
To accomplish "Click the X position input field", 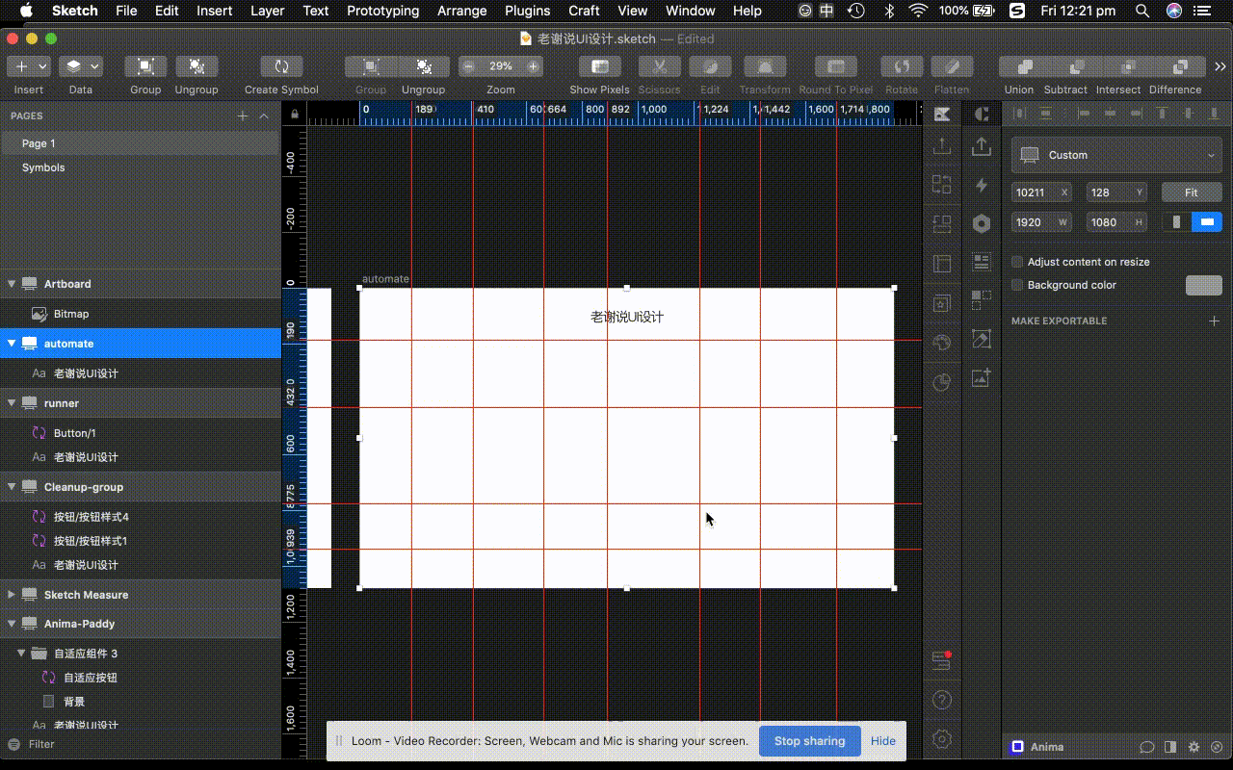I will pos(1041,192).
